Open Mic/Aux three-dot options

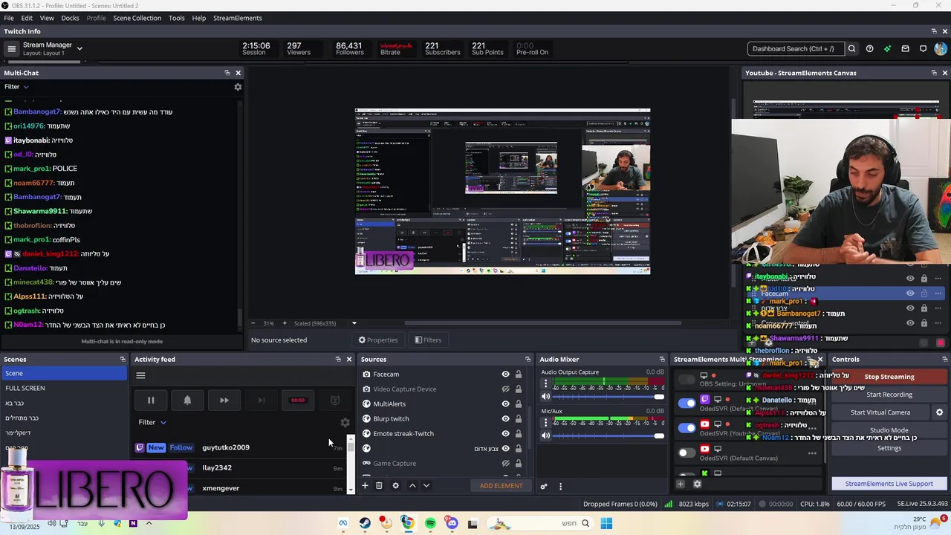pyautogui.click(x=546, y=423)
